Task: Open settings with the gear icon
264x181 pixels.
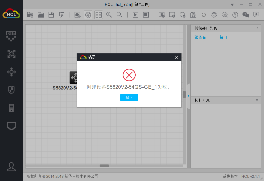Action: 214,15
